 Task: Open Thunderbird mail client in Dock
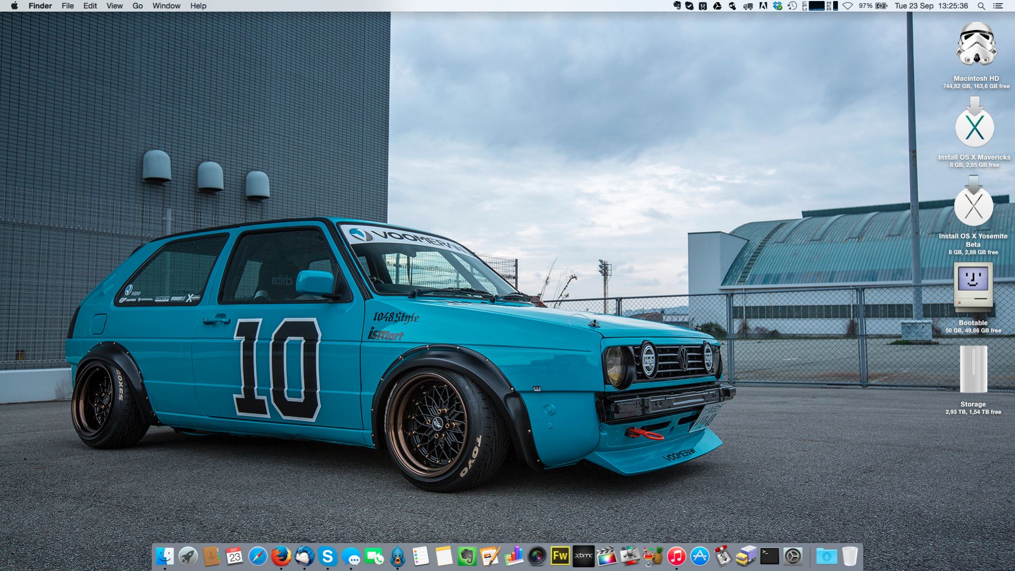pos(304,556)
